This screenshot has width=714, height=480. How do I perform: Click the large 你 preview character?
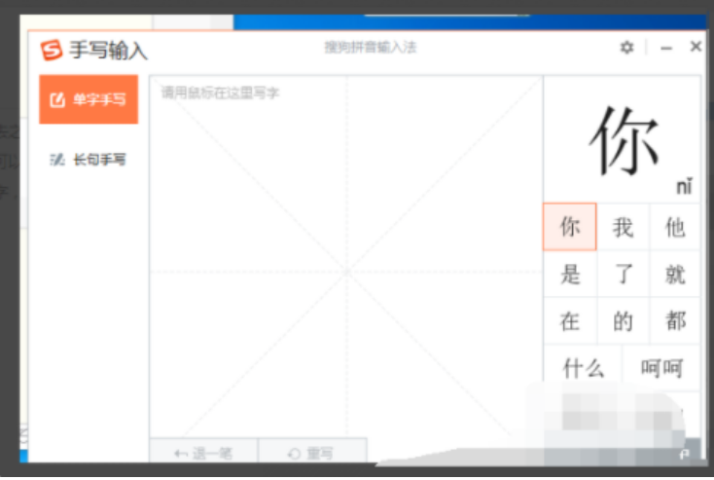(623, 139)
